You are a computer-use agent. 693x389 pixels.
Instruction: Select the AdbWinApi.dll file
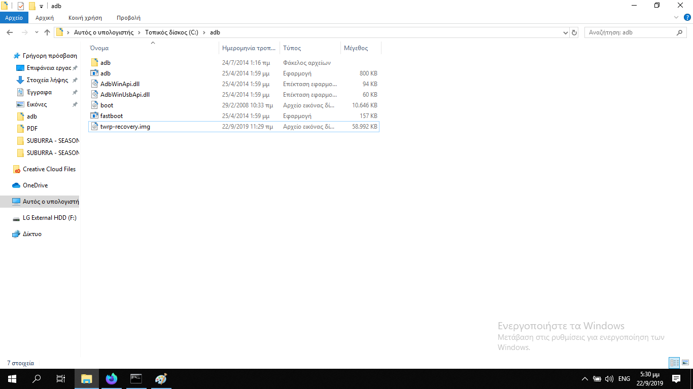120,84
